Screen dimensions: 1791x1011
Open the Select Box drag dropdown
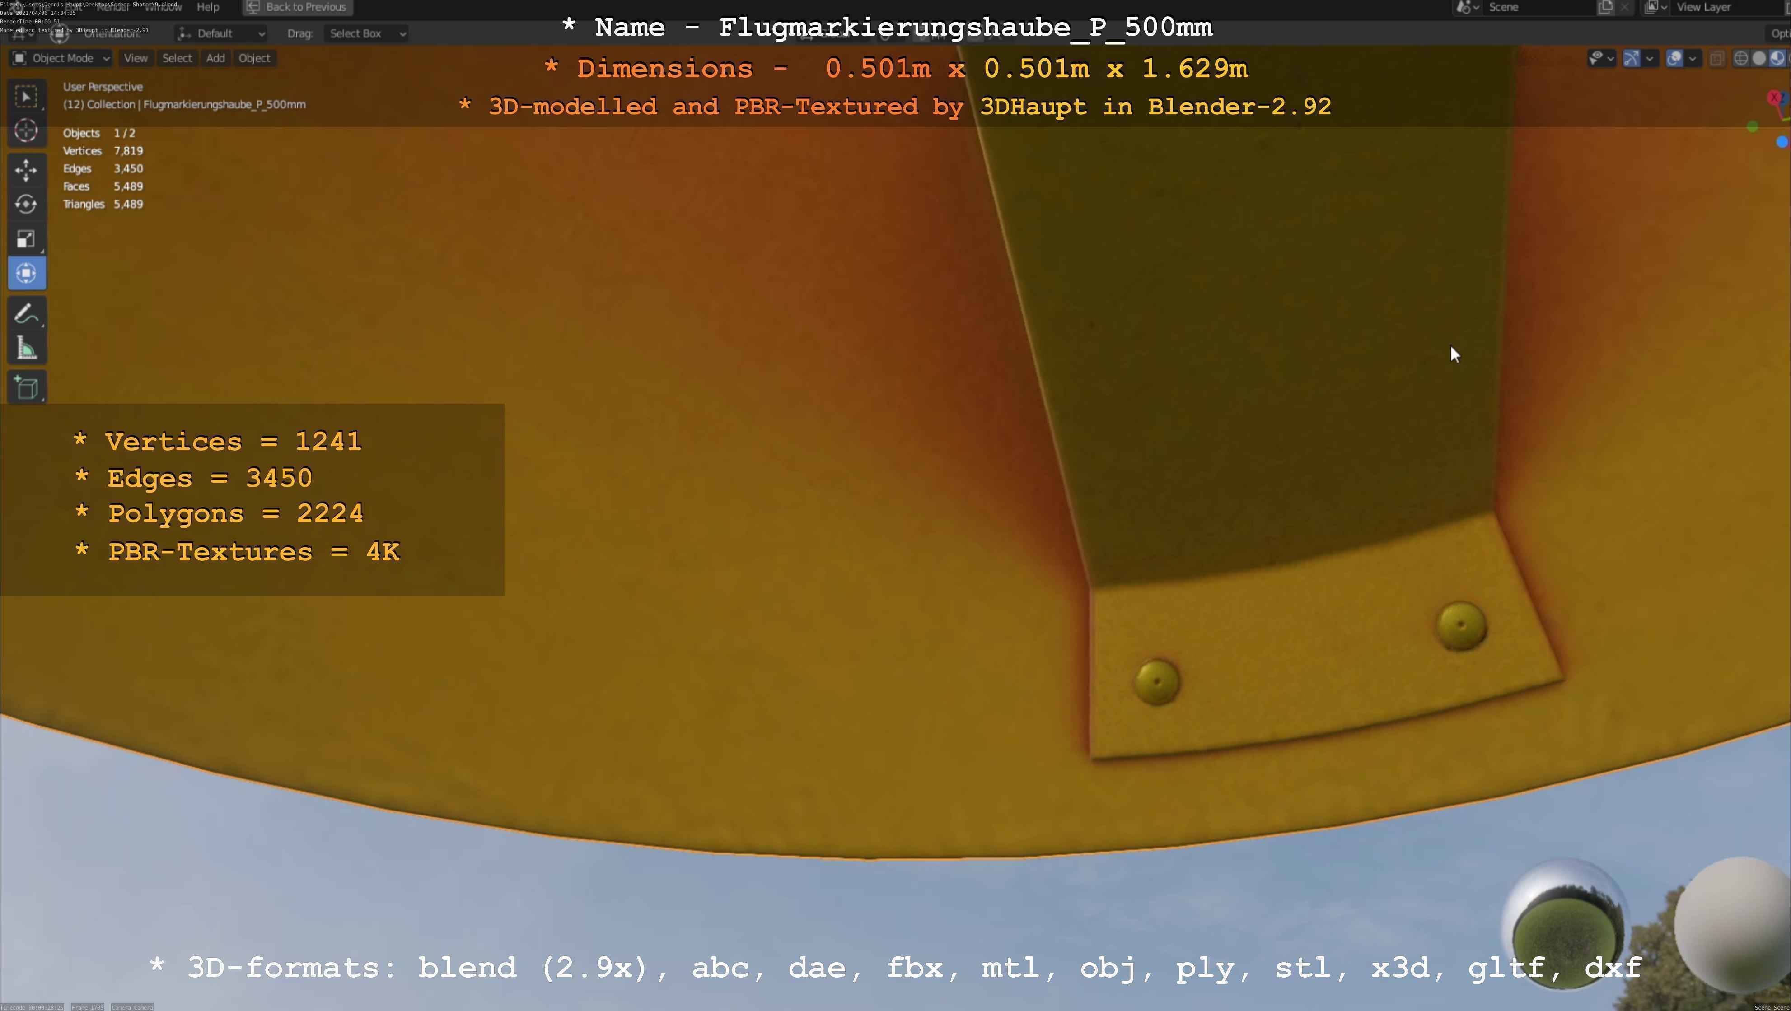pos(366,33)
